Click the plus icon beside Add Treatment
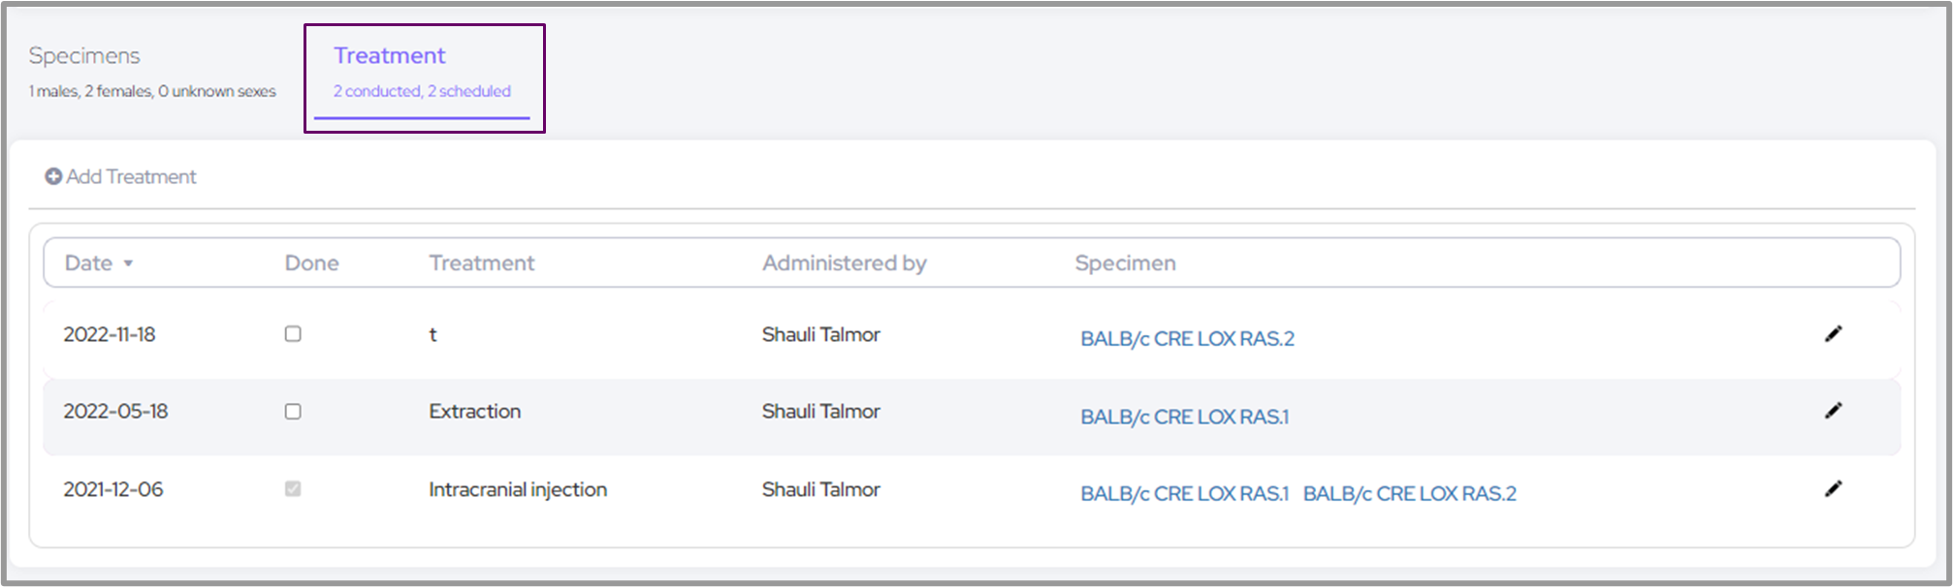 coord(53,177)
